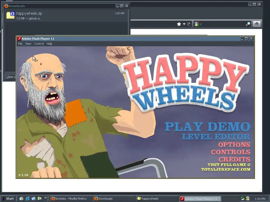The width and height of the screenshot is (270, 202).
Task: Click the magnifier quick launch icon on taskbar
Action: [x=40, y=199]
